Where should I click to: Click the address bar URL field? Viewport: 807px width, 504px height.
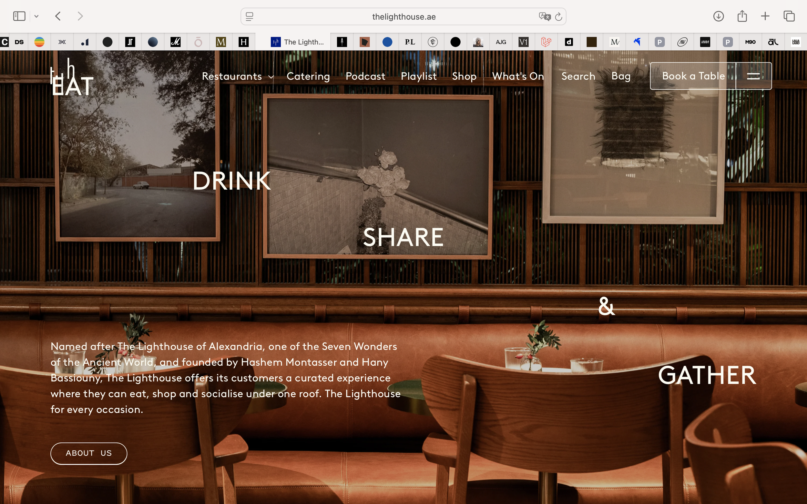(x=403, y=17)
